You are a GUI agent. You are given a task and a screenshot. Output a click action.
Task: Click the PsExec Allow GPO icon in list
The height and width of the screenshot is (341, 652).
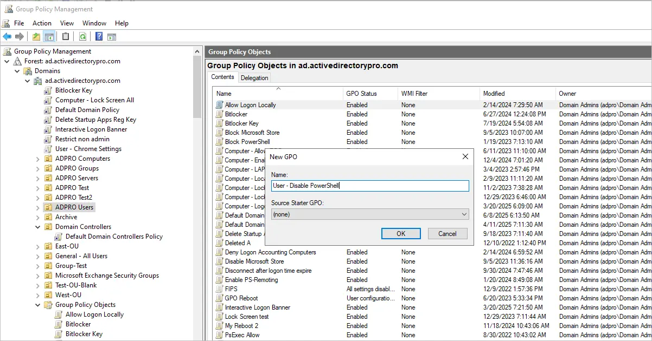click(219, 335)
